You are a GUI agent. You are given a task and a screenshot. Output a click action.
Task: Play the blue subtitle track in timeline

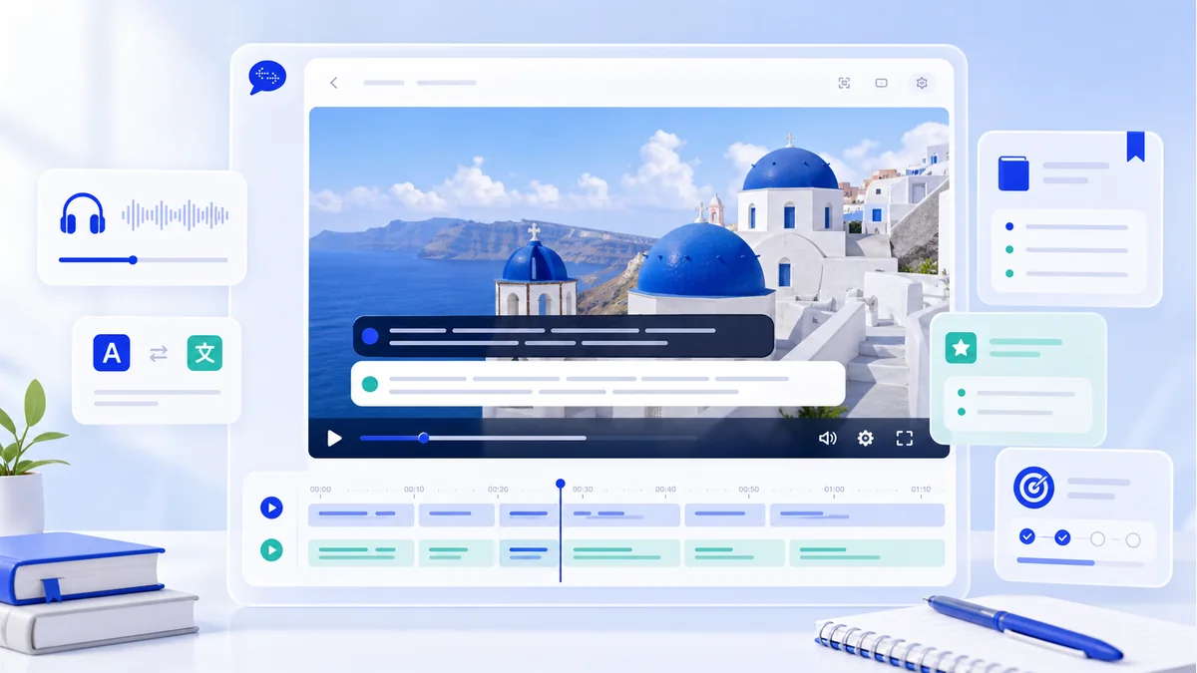270,507
